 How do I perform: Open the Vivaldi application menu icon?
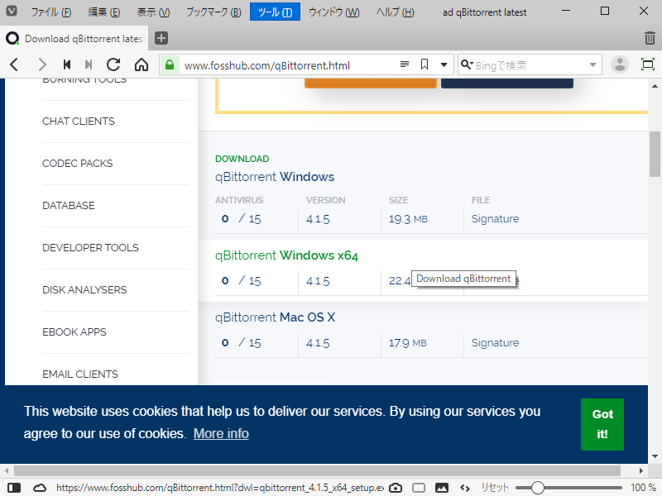12,12
